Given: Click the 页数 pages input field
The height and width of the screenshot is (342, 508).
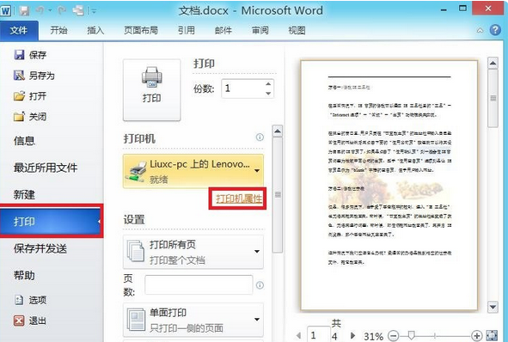Looking at the screenshot, I should pyautogui.click(x=199, y=285).
